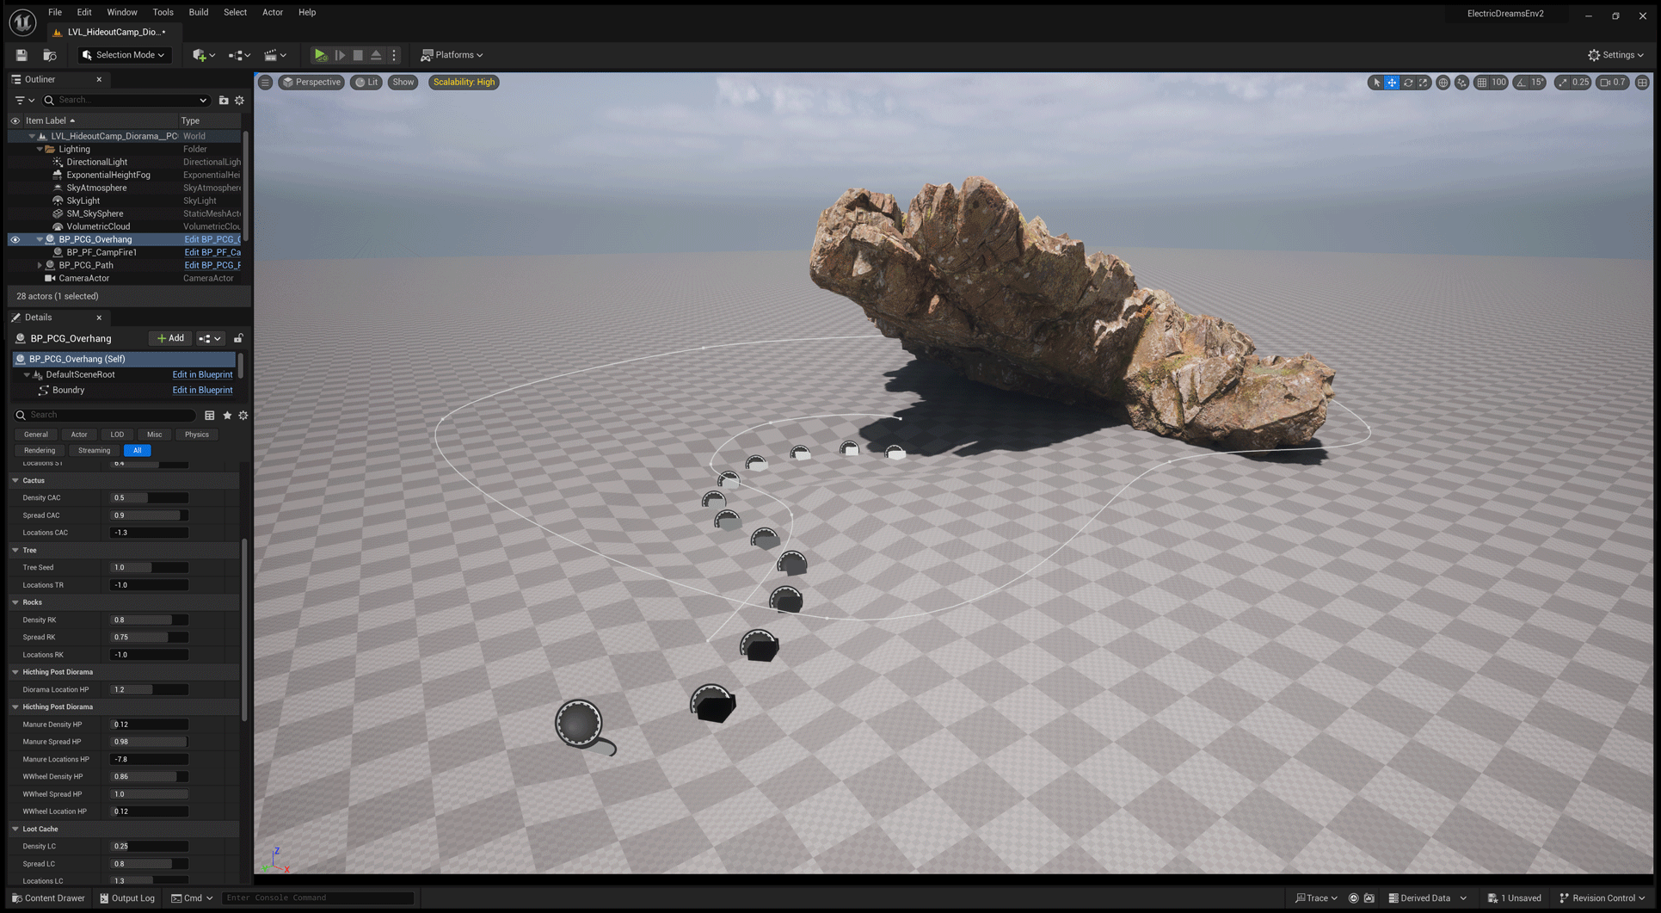Click the Stop simulation square button
The width and height of the screenshot is (1661, 913).
[358, 55]
